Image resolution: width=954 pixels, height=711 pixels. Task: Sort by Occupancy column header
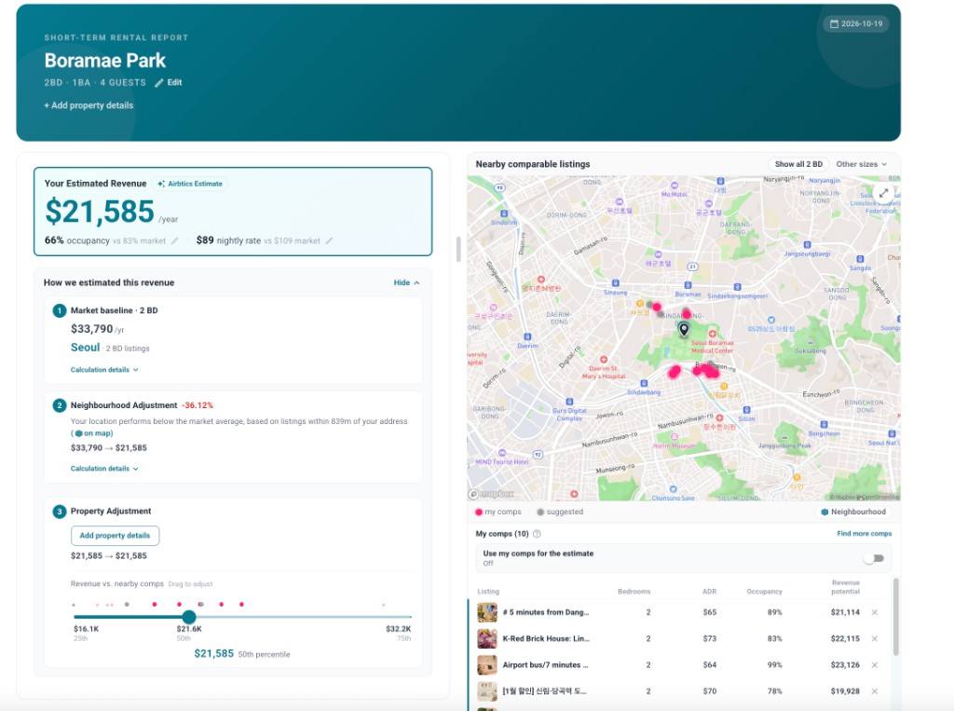pos(764,592)
